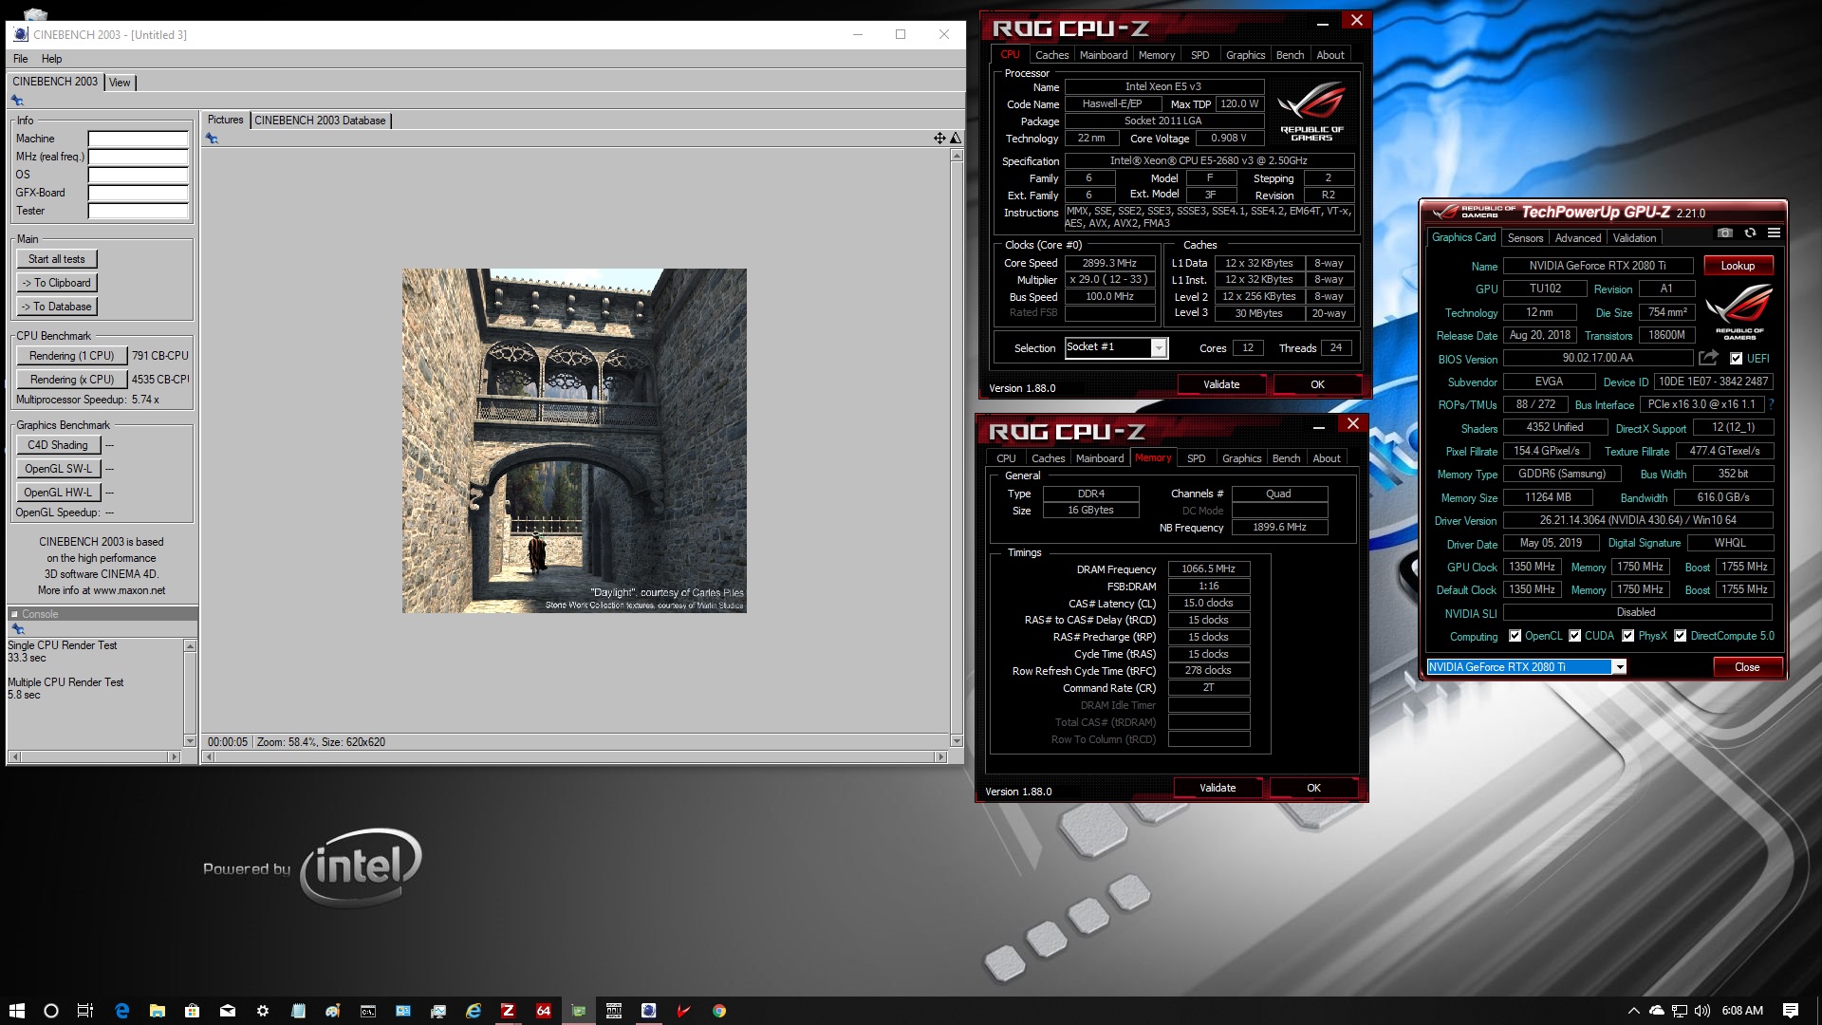Click Rendering (x CPU) benchmark button
1822x1025 pixels.
[x=71, y=380]
